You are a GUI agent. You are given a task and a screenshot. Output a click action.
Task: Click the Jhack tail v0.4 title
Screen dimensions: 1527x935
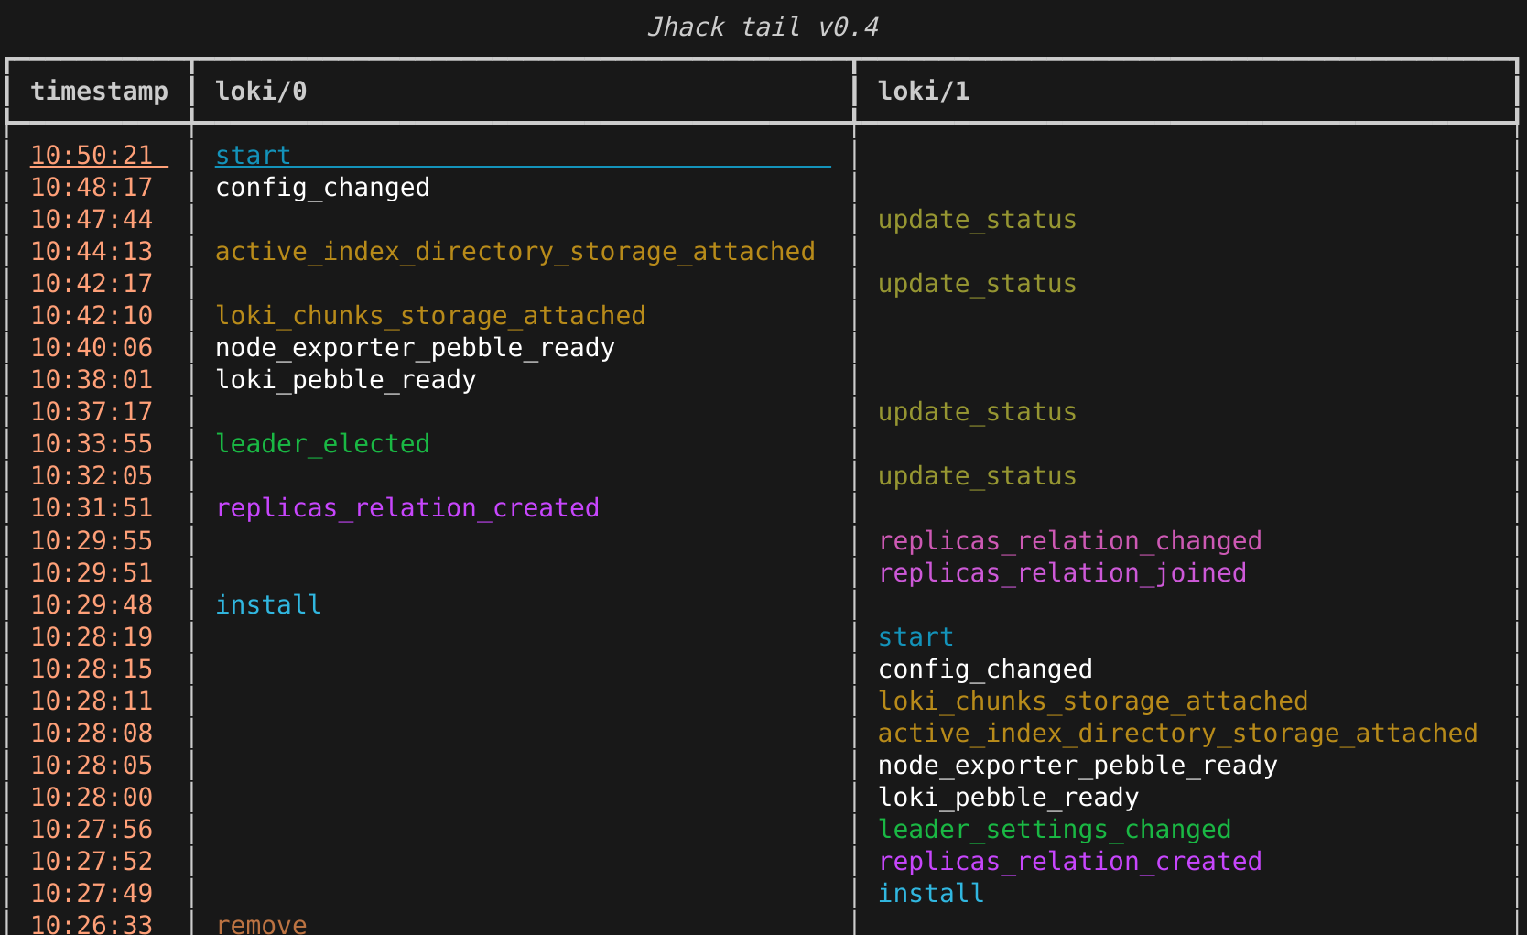pyautogui.click(x=763, y=27)
